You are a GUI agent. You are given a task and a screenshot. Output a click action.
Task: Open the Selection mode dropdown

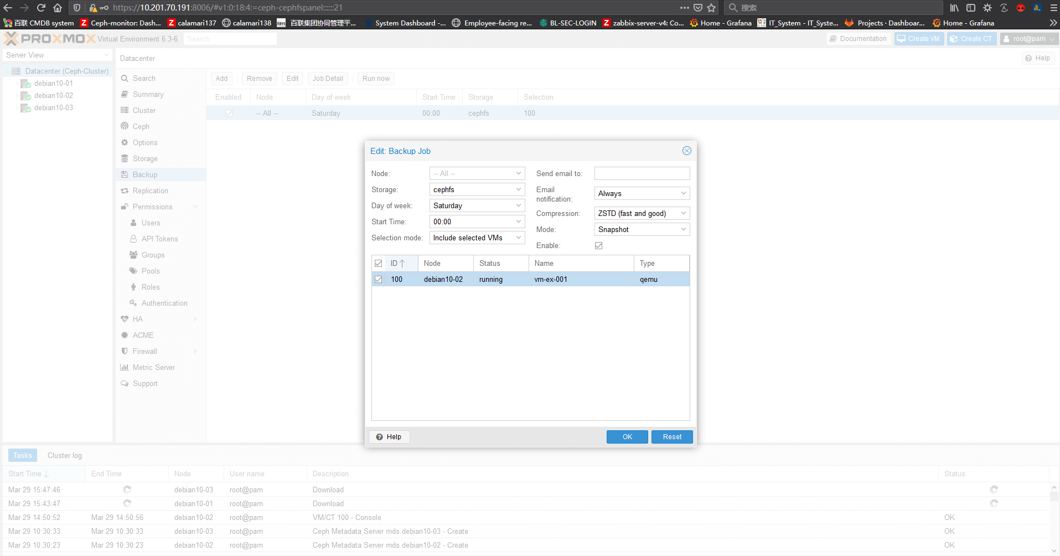tap(519, 238)
